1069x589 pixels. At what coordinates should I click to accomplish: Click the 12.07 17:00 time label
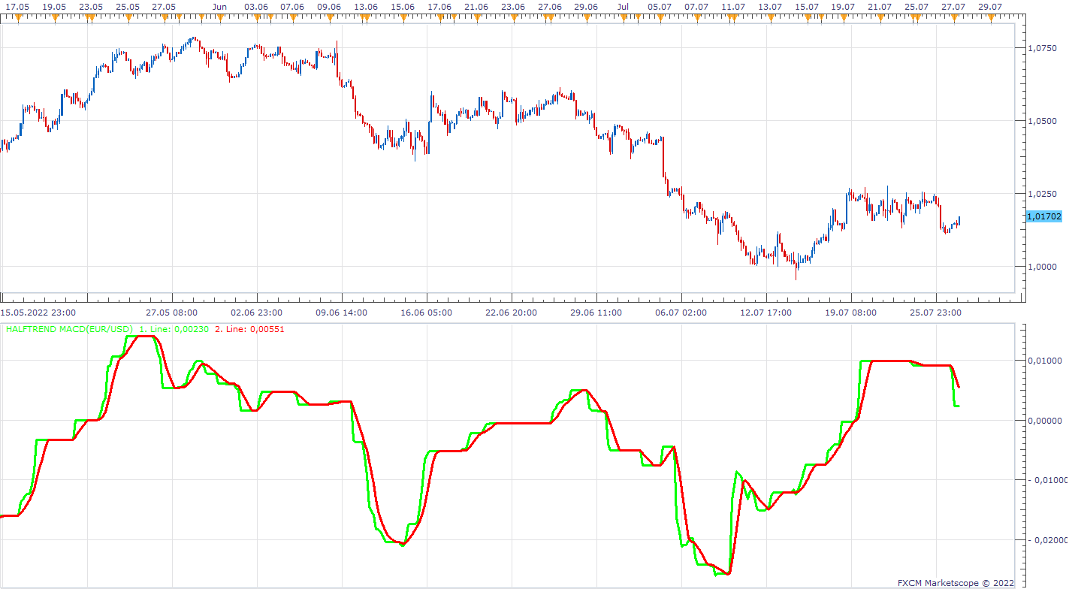point(766,313)
